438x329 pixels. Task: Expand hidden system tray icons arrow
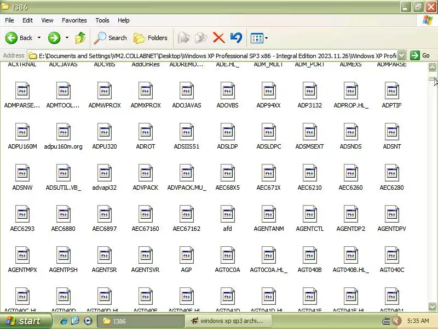396,321
